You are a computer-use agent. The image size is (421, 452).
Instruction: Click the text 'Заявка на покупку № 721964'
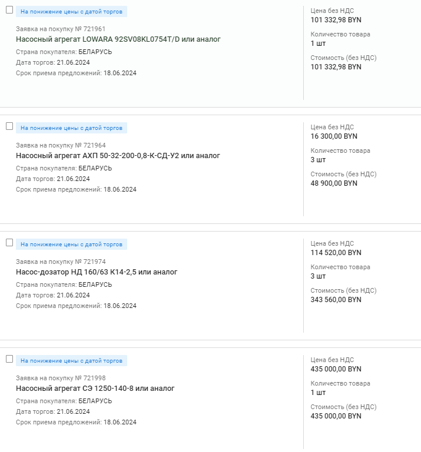click(x=61, y=145)
